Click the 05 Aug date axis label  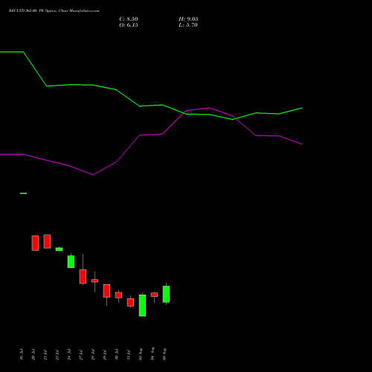[164, 354]
